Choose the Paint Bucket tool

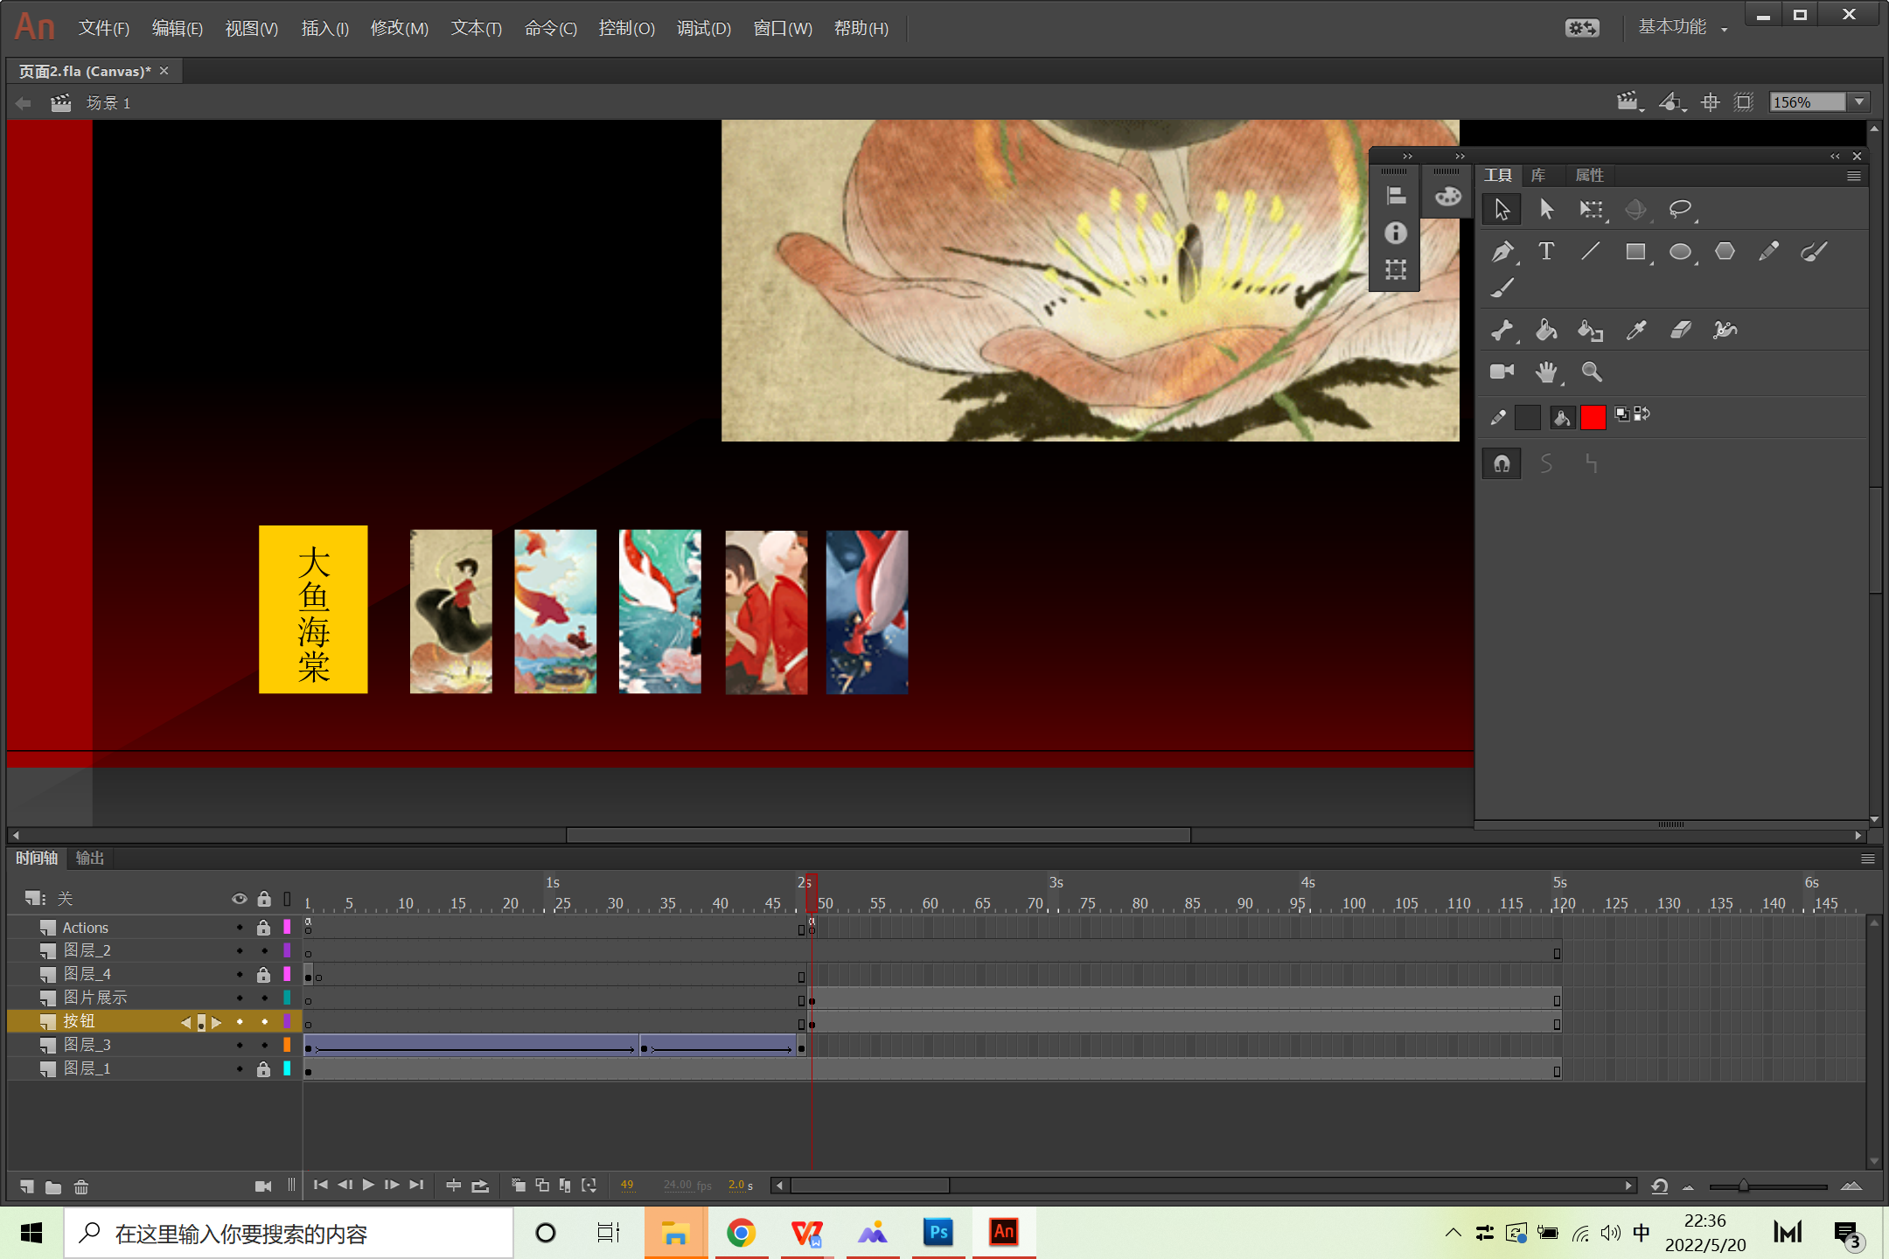click(x=1546, y=330)
